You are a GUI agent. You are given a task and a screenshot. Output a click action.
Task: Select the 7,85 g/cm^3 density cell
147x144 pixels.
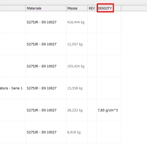pos(109,110)
